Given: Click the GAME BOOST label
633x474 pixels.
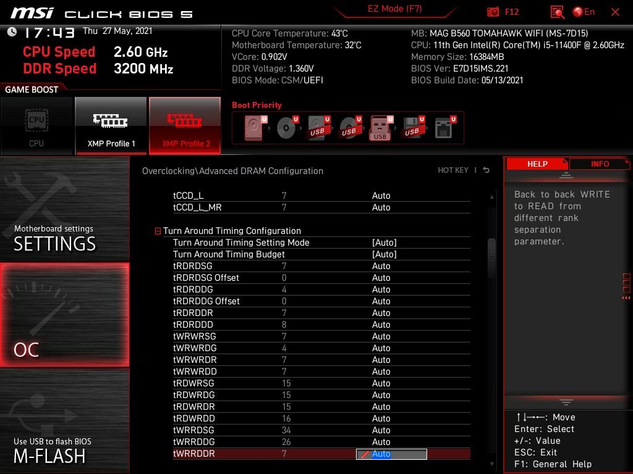Looking at the screenshot, I should (32, 89).
